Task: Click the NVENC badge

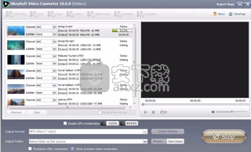Action: click(129, 123)
